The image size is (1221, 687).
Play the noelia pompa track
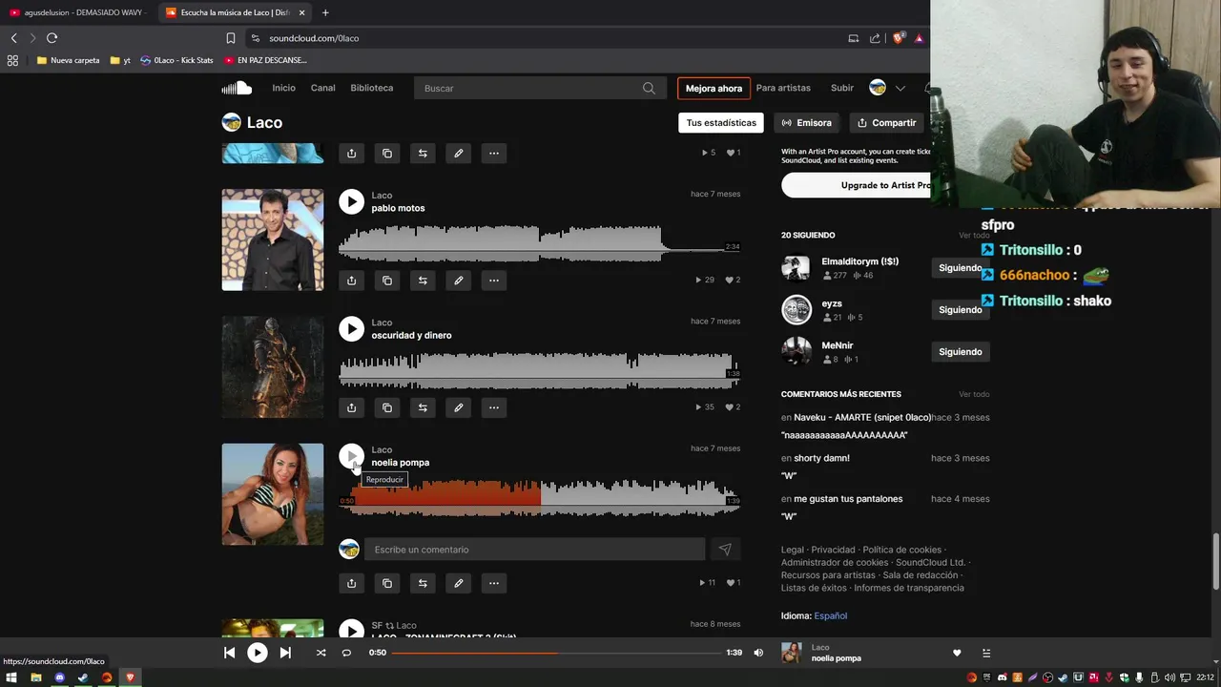tap(351, 456)
